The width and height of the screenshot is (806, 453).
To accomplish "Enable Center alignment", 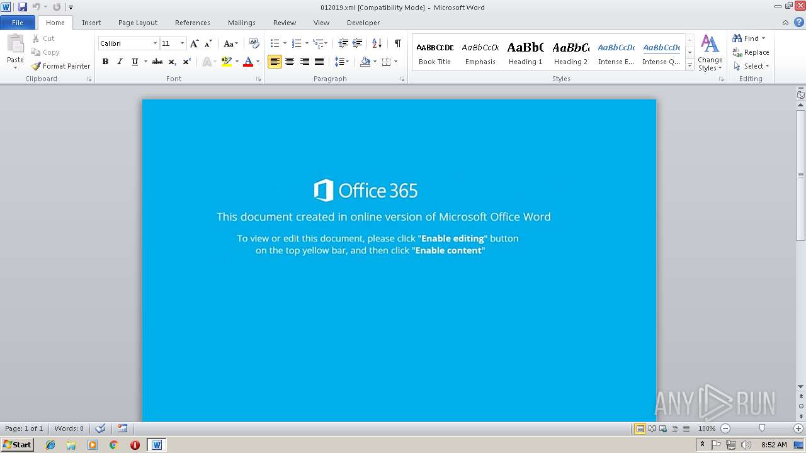I will click(290, 62).
